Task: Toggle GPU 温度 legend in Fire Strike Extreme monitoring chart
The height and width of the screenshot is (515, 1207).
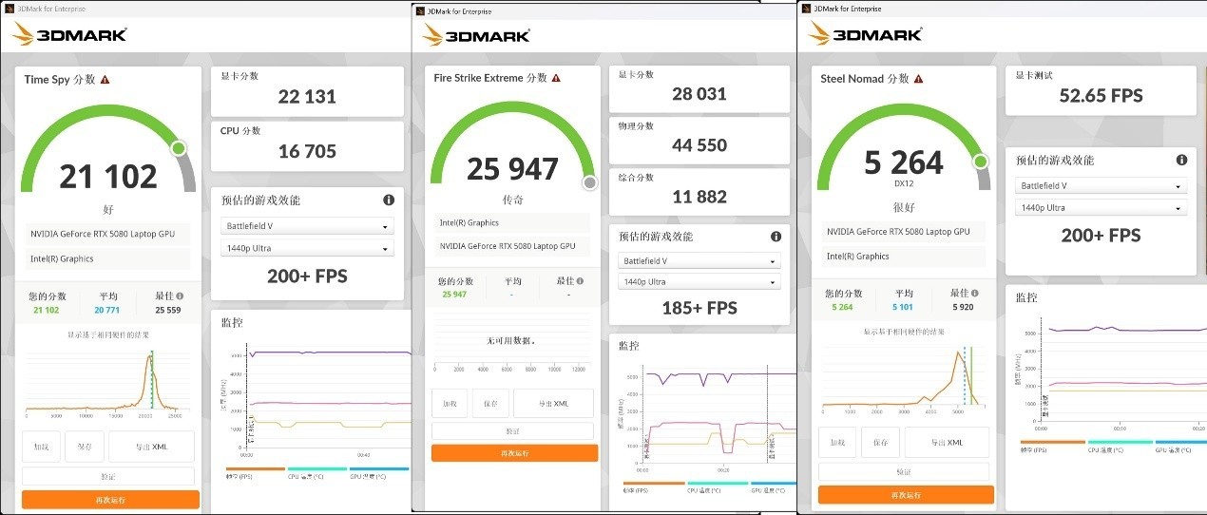Action: coord(774,487)
